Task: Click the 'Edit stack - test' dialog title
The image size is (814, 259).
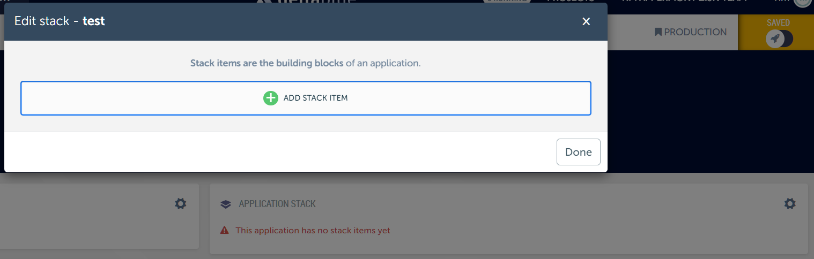Action: tap(60, 21)
